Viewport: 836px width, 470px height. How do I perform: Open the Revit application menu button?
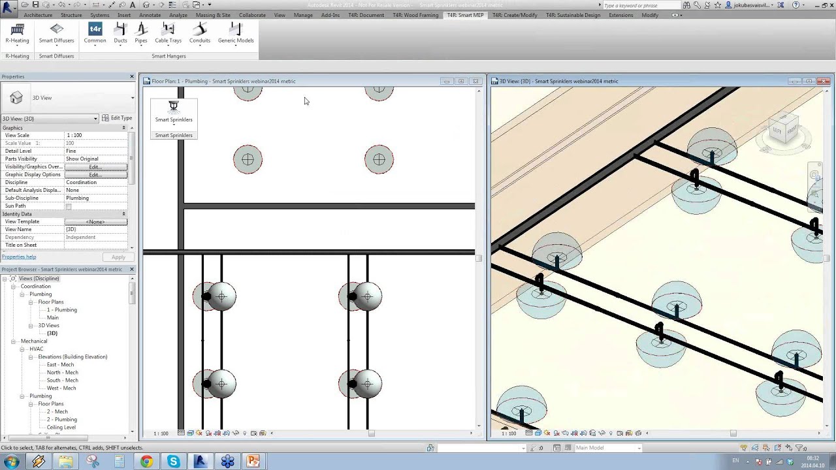pos(8,8)
